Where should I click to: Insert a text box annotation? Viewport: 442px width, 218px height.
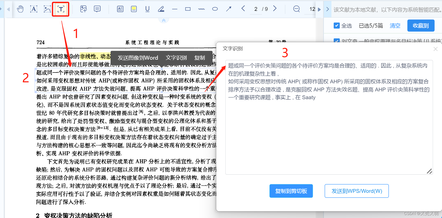(120, 9)
